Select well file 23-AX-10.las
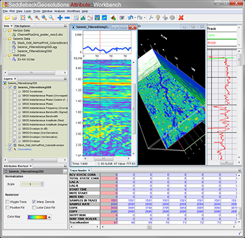245x238 pixels. click(x=26, y=59)
